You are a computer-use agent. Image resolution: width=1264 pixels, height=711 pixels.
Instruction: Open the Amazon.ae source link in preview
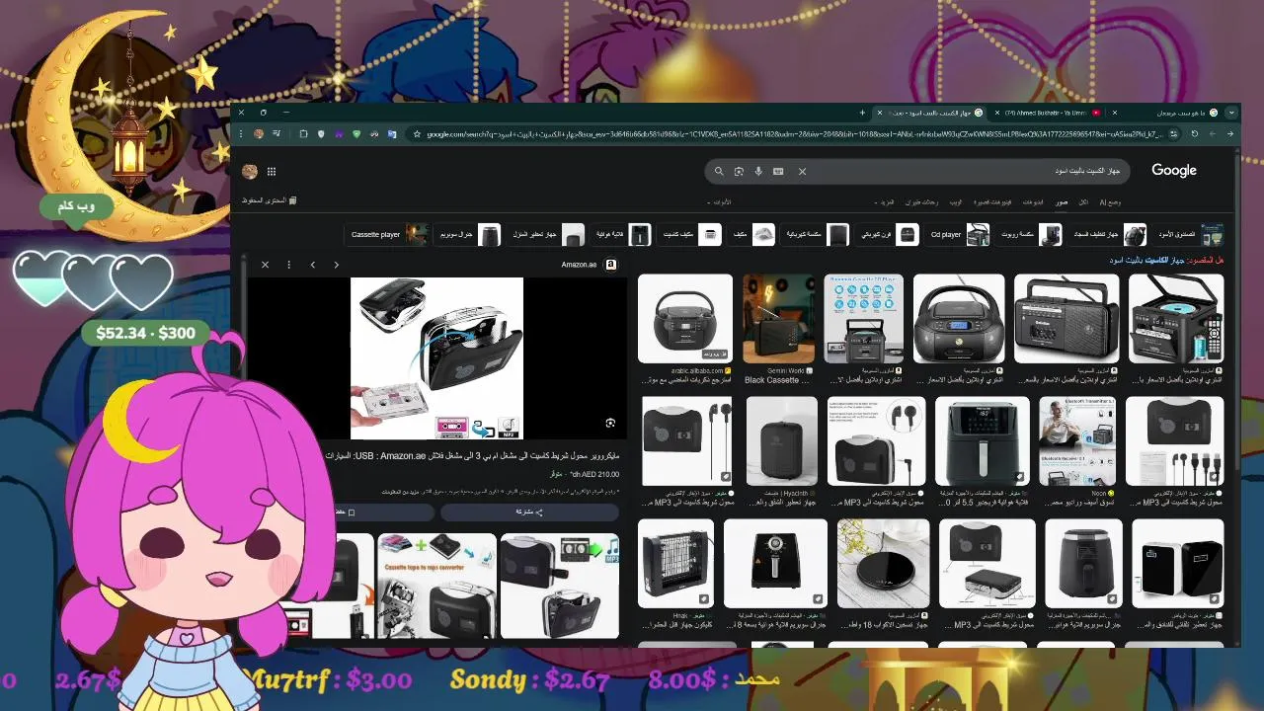(x=579, y=265)
